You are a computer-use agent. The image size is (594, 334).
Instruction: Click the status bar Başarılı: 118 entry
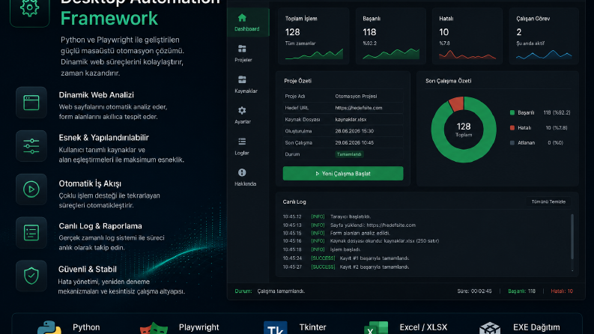point(521,291)
